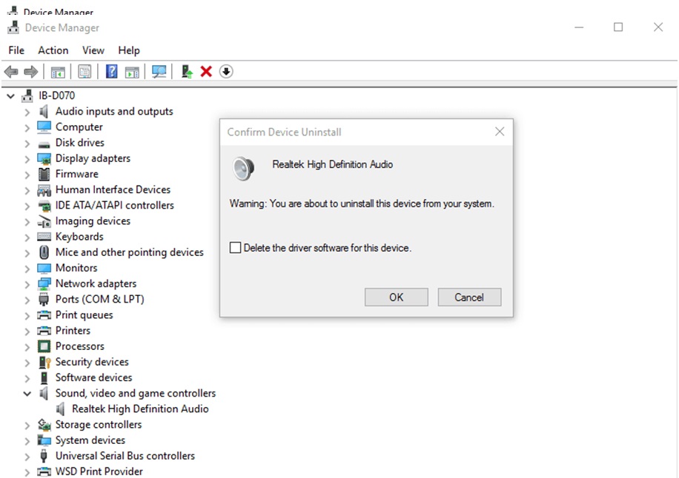679x478 pixels.
Task: Click the System devices folder icon
Action: [x=44, y=440]
